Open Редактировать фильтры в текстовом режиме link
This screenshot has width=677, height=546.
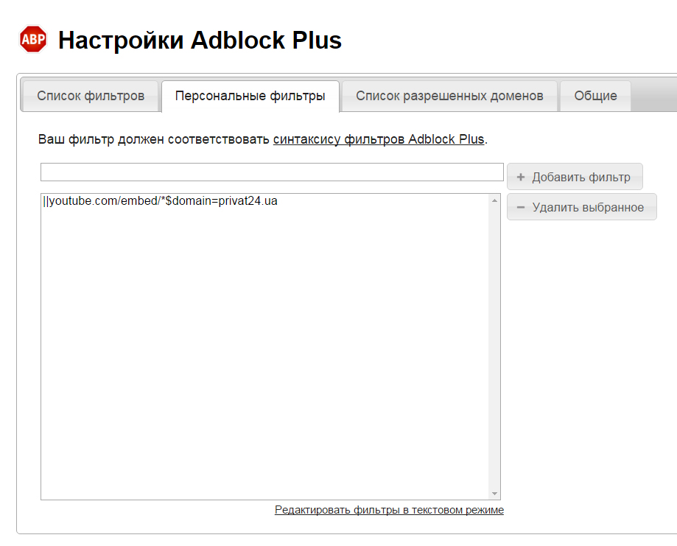tap(389, 510)
